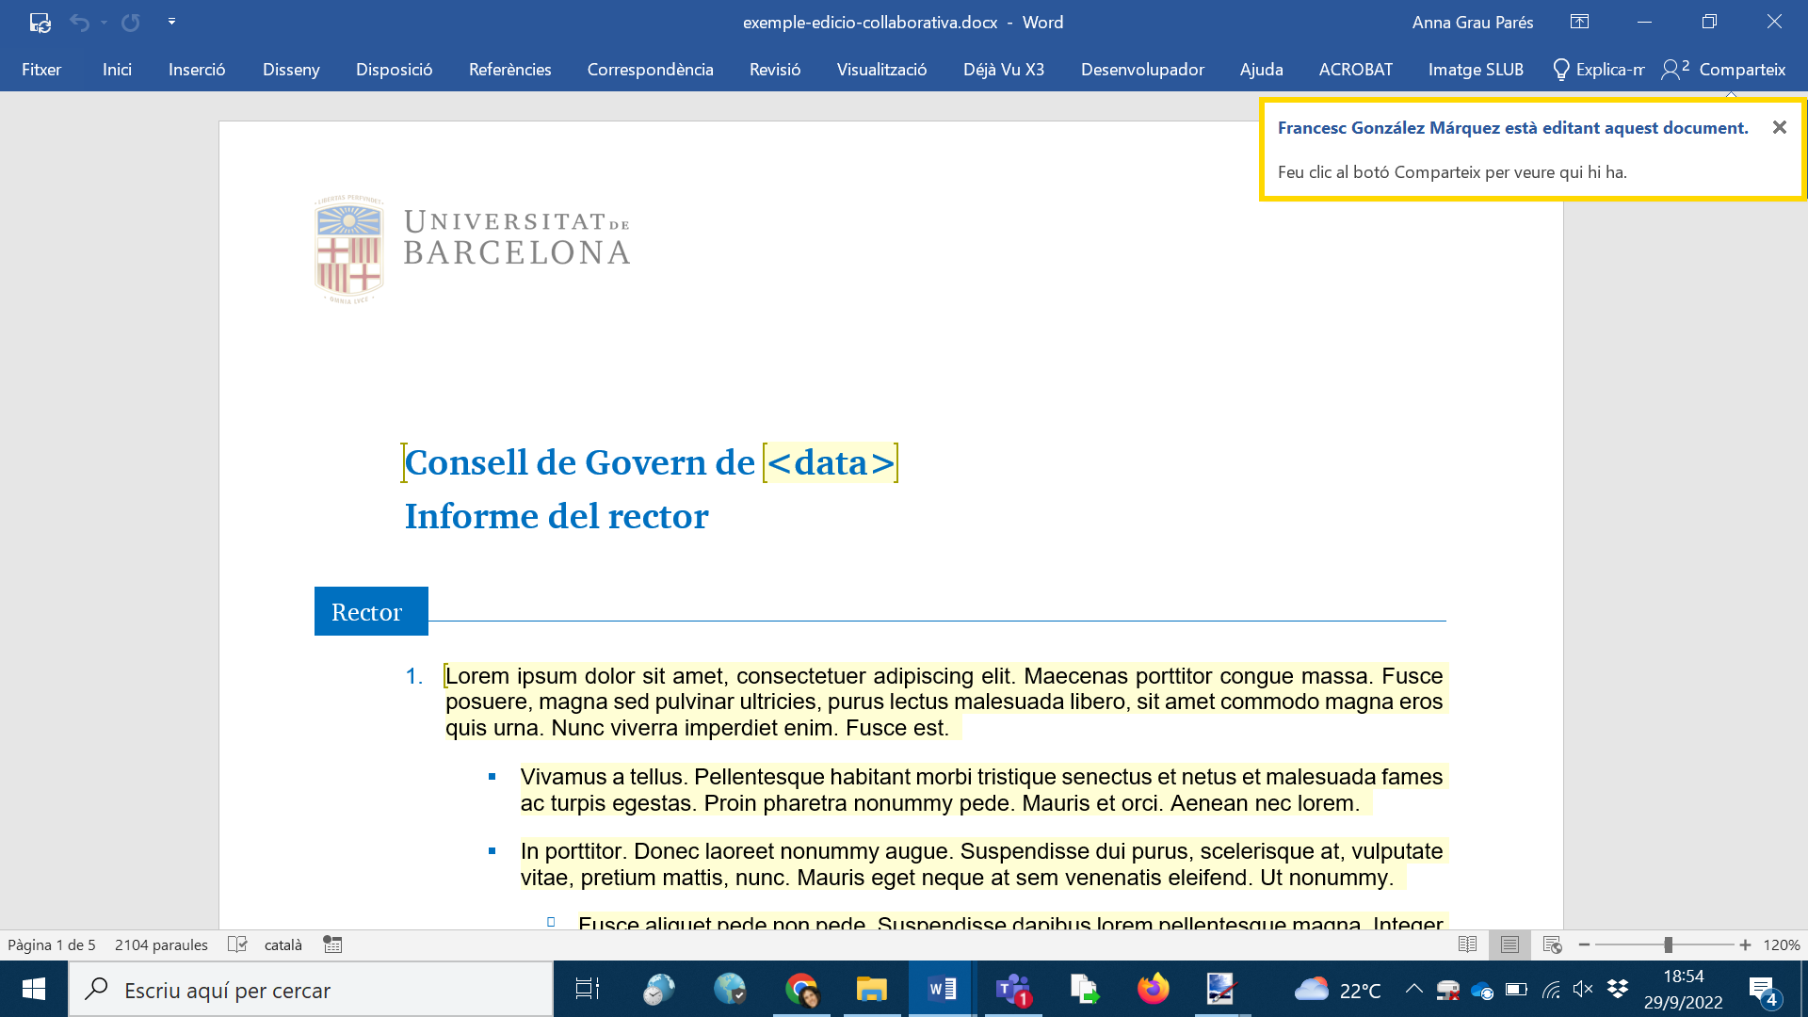Select Print Layout view button
This screenshot has height=1017, width=1808.
click(1509, 944)
